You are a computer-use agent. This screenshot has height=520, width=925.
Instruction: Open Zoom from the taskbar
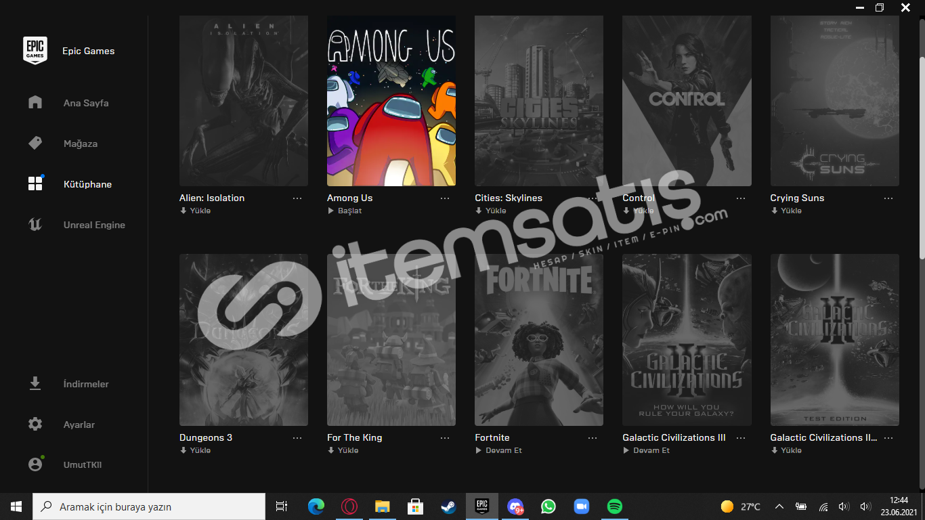click(x=582, y=506)
